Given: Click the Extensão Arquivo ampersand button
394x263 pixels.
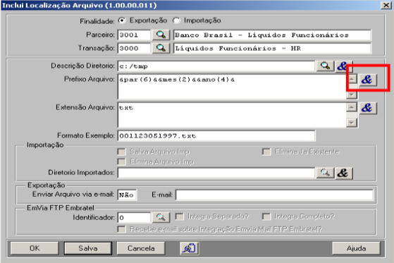Looking at the screenshot, I should point(368,108).
